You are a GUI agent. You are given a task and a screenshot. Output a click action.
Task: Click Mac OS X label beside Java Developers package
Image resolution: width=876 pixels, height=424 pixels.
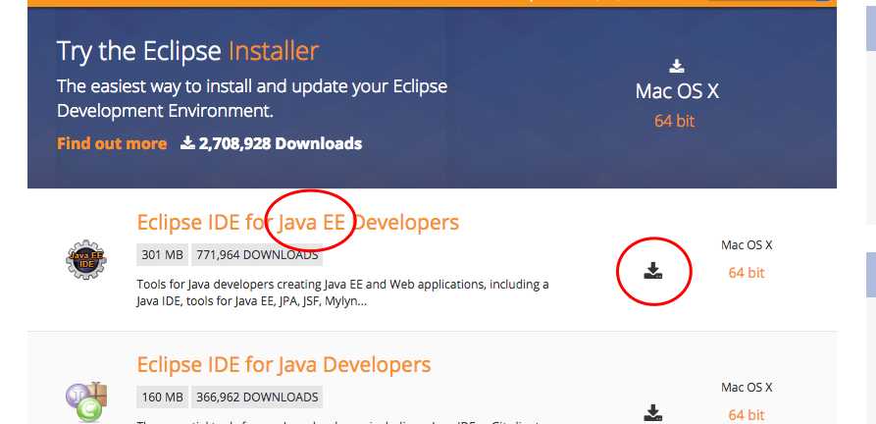pos(747,387)
